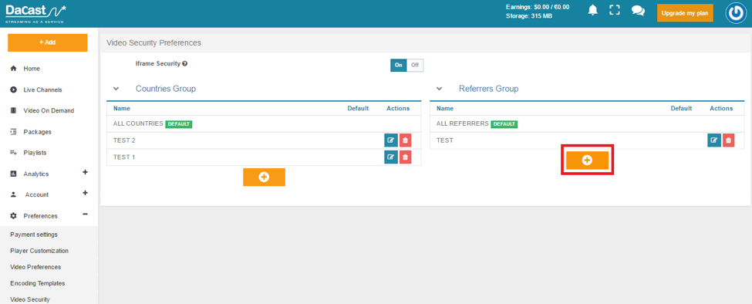Click the DEFAULT badge beside ALL COUNTRIES
752x304 pixels.
[179, 124]
